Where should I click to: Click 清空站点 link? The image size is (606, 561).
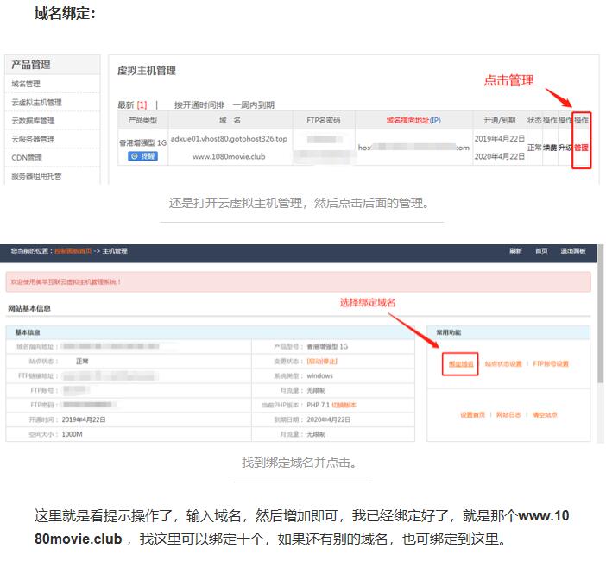point(545,415)
